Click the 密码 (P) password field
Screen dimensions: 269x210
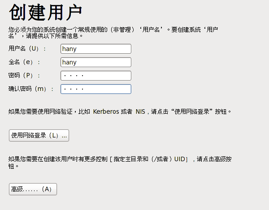95,76
